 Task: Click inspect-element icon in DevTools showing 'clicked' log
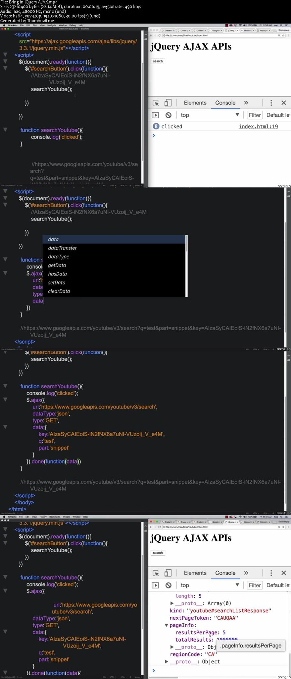[156, 103]
